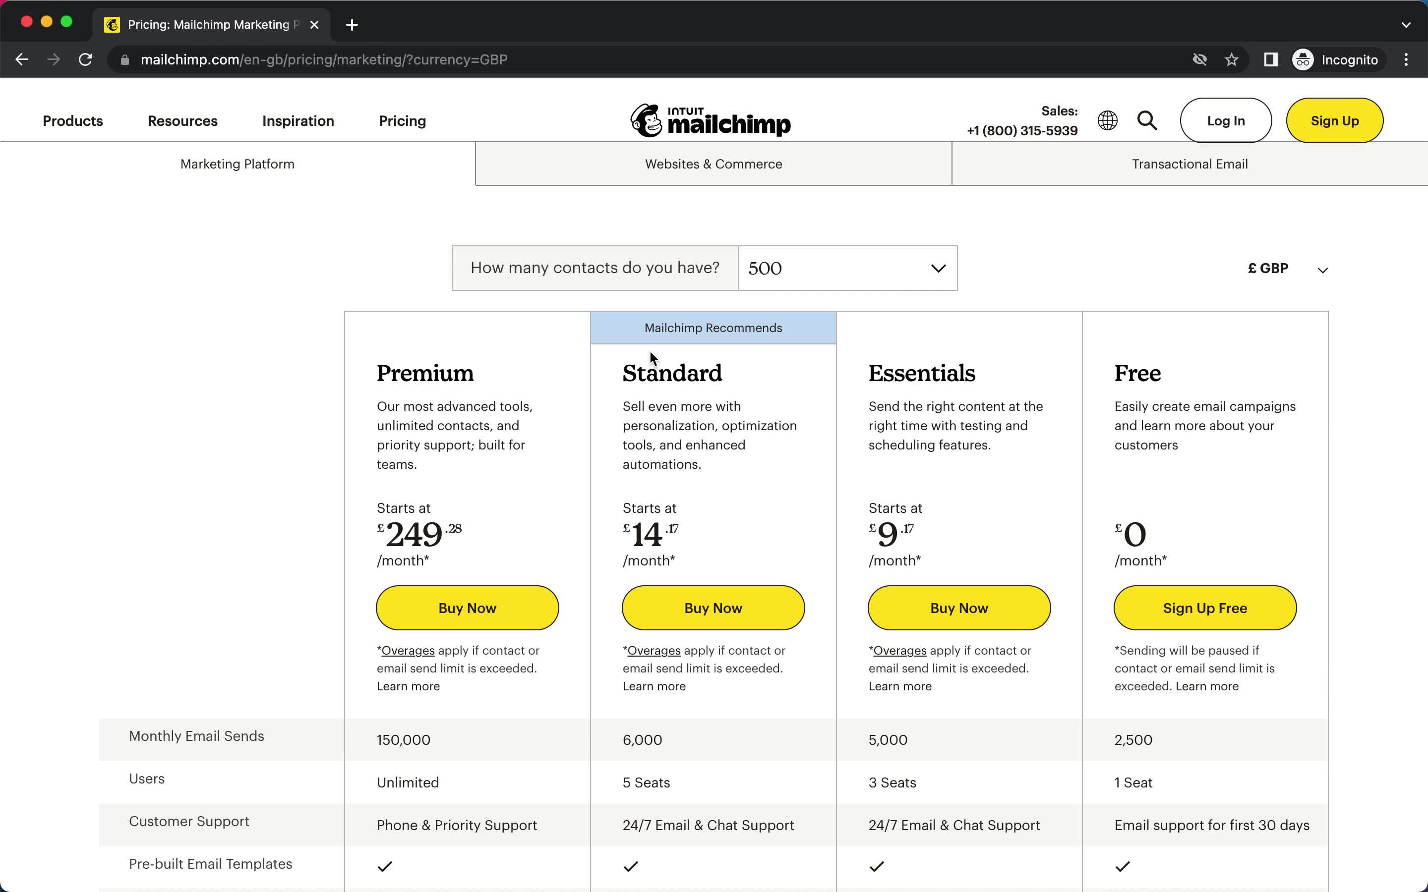Click Learn more under Free plan

tap(1207, 686)
